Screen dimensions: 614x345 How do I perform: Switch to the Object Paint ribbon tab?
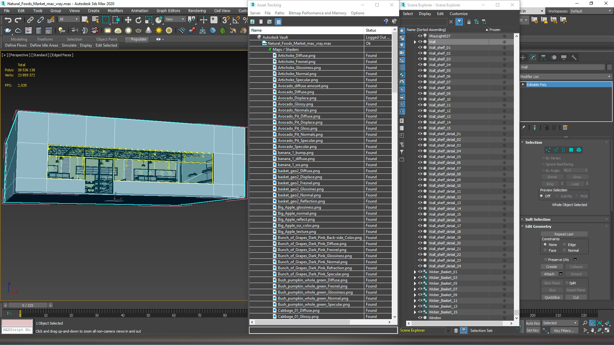(106, 39)
